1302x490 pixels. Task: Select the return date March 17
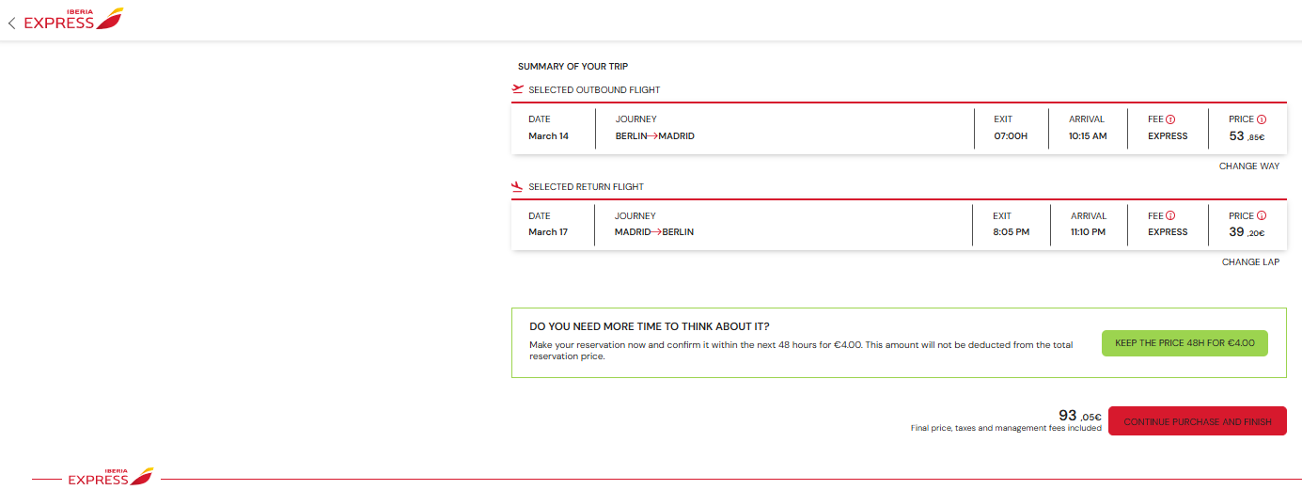(x=548, y=232)
